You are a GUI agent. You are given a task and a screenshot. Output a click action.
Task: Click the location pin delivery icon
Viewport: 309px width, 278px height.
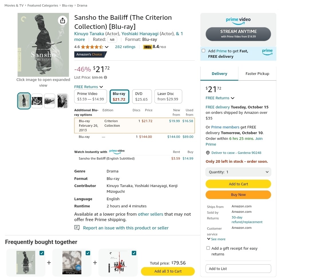(x=208, y=153)
